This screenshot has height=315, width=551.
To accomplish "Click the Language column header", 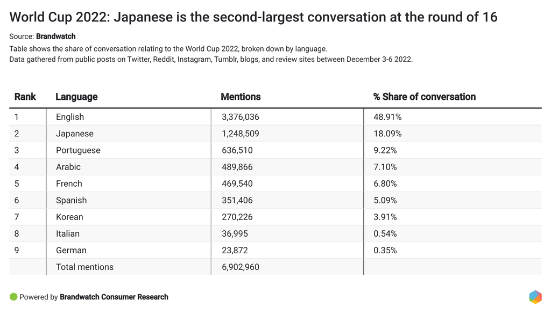I will click(76, 97).
